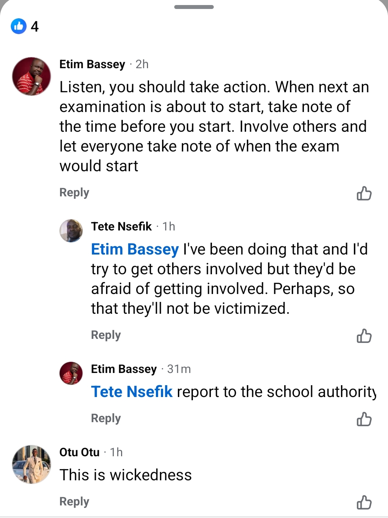388x518 pixels.
Task: Like Otu Otu's 'This is wickedness' comment
Action: pyautogui.click(x=364, y=503)
